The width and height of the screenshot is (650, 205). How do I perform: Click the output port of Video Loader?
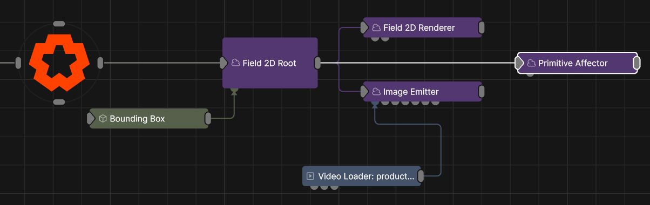pyautogui.click(x=421, y=176)
